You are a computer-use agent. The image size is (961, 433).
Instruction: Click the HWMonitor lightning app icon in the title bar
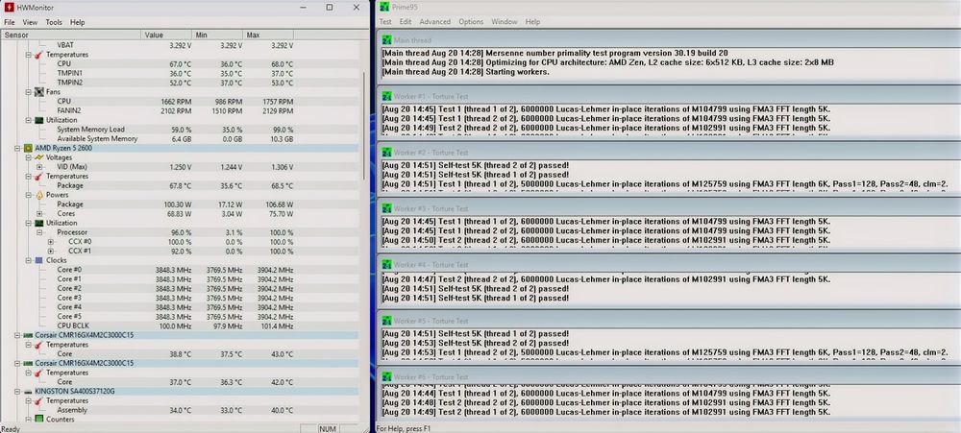click(x=9, y=8)
